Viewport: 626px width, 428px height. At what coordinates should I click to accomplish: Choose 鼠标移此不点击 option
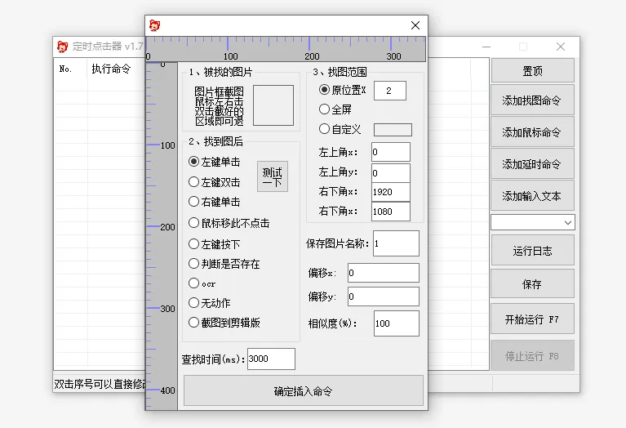click(229, 223)
